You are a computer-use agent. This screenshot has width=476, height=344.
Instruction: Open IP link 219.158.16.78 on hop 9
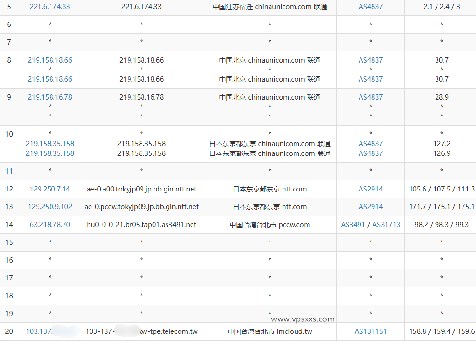click(x=50, y=97)
